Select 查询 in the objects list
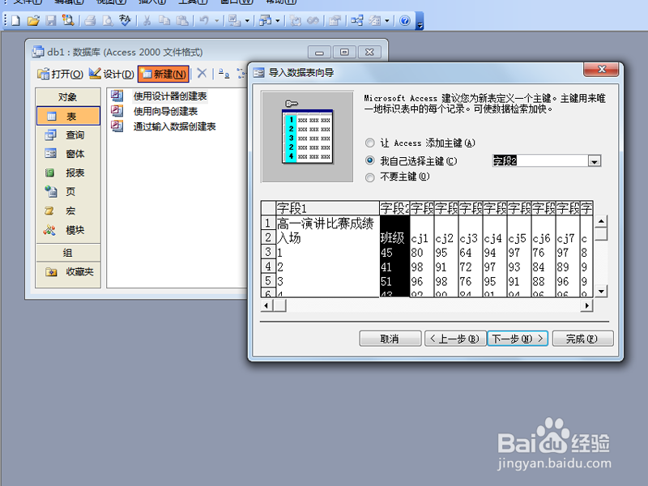 [68, 134]
